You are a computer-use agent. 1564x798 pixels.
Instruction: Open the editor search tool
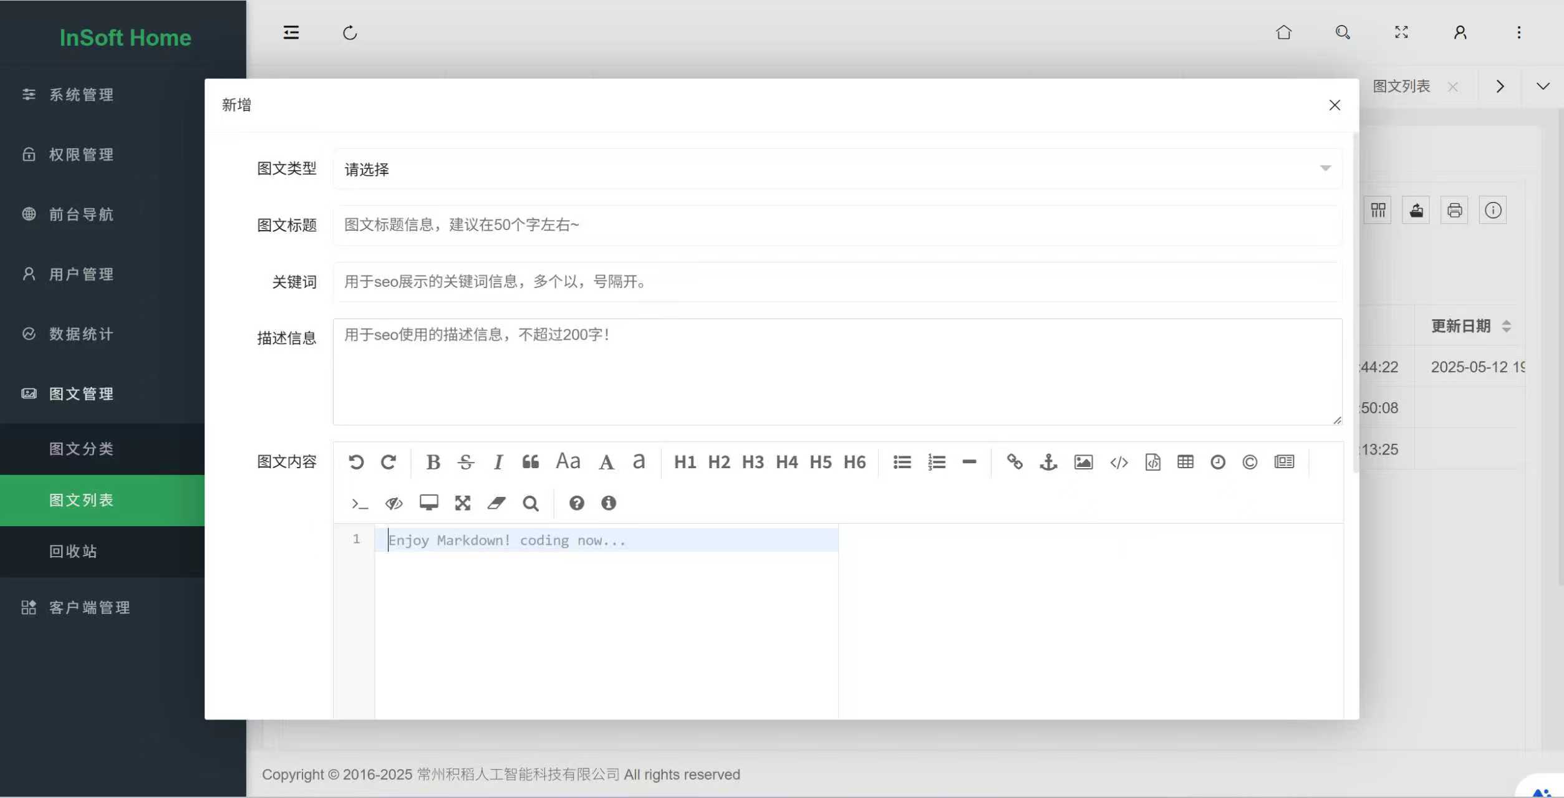tap(530, 503)
